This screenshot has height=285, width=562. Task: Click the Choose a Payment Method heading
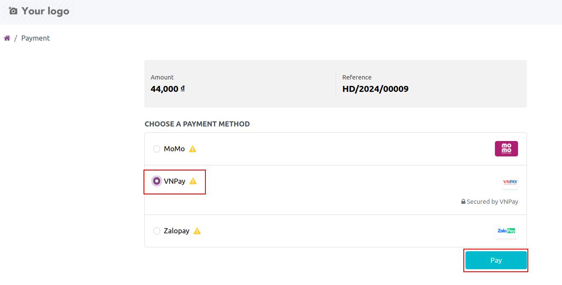point(197,124)
